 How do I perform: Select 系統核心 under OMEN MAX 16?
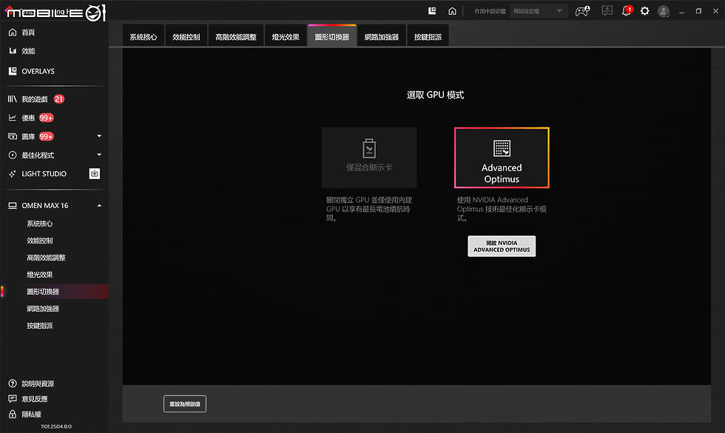point(40,224)
